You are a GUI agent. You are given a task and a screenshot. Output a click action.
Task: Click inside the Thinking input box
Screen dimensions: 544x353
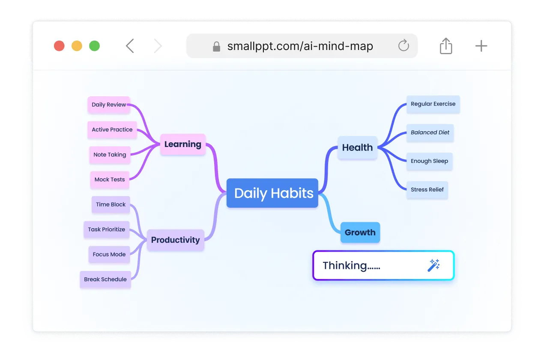(368, 265)
